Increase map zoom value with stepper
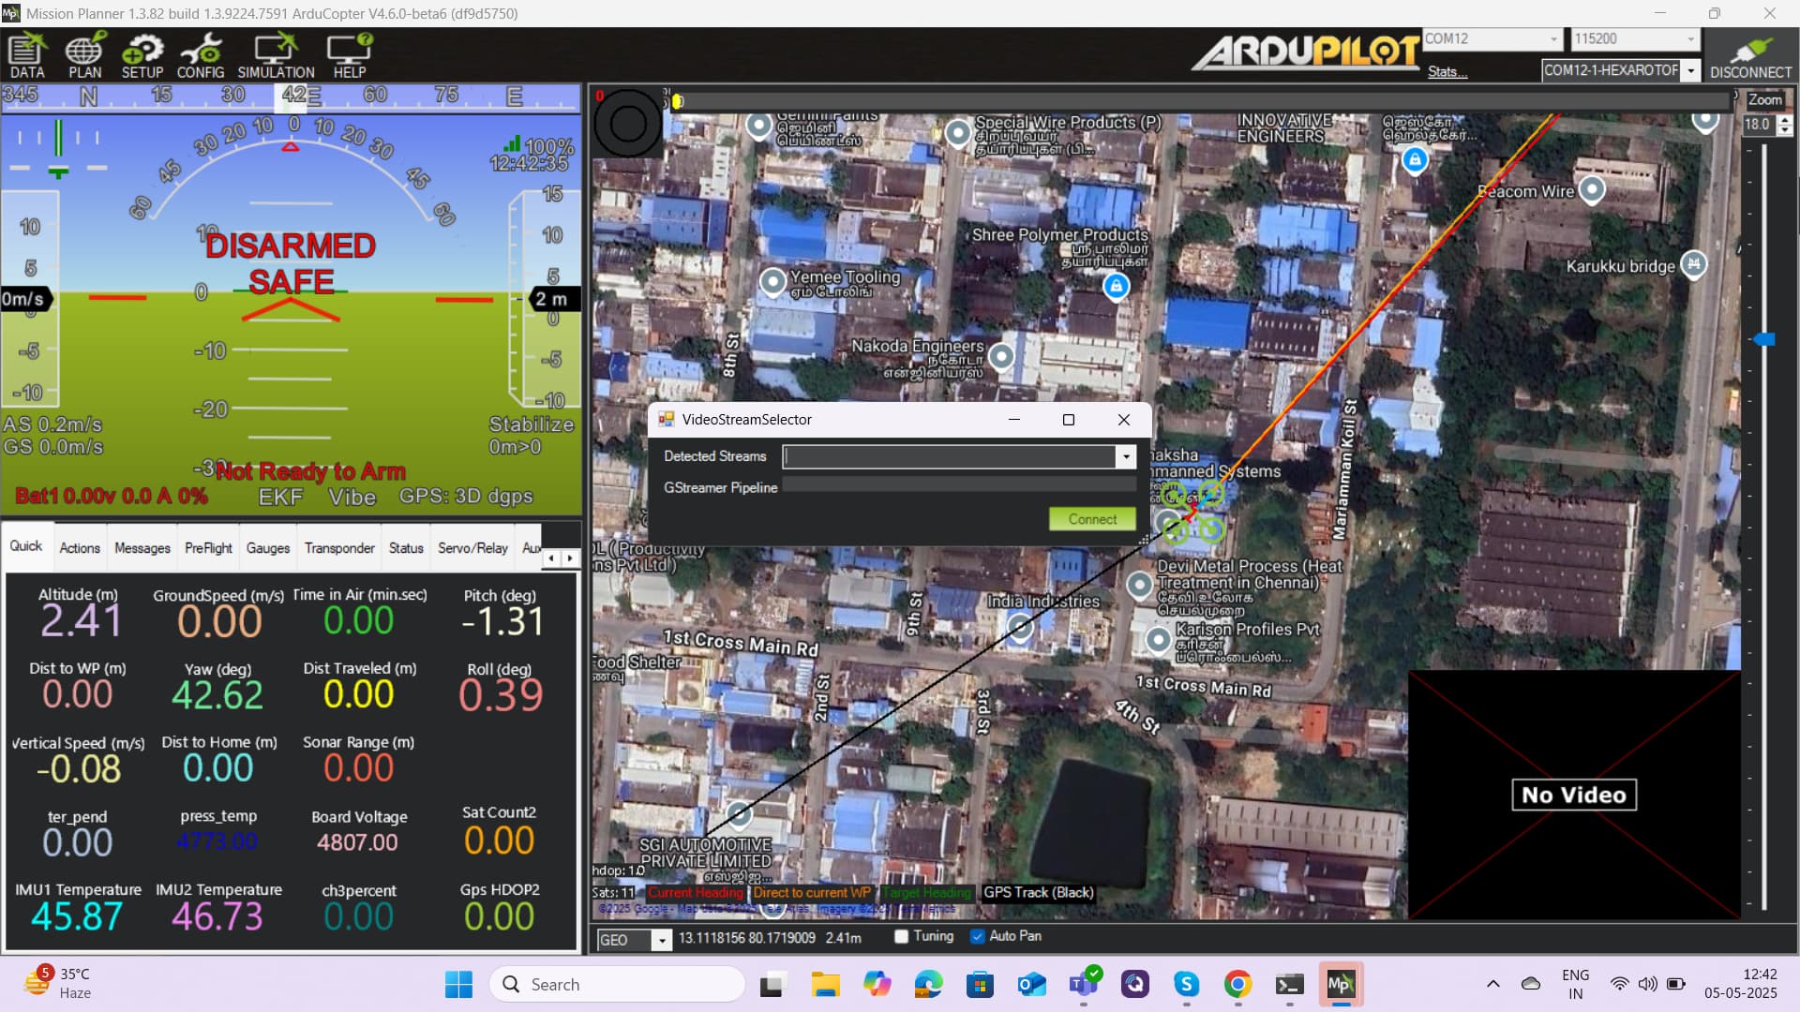Screen dimensions: 1800x1012 tap(1785, 119)
